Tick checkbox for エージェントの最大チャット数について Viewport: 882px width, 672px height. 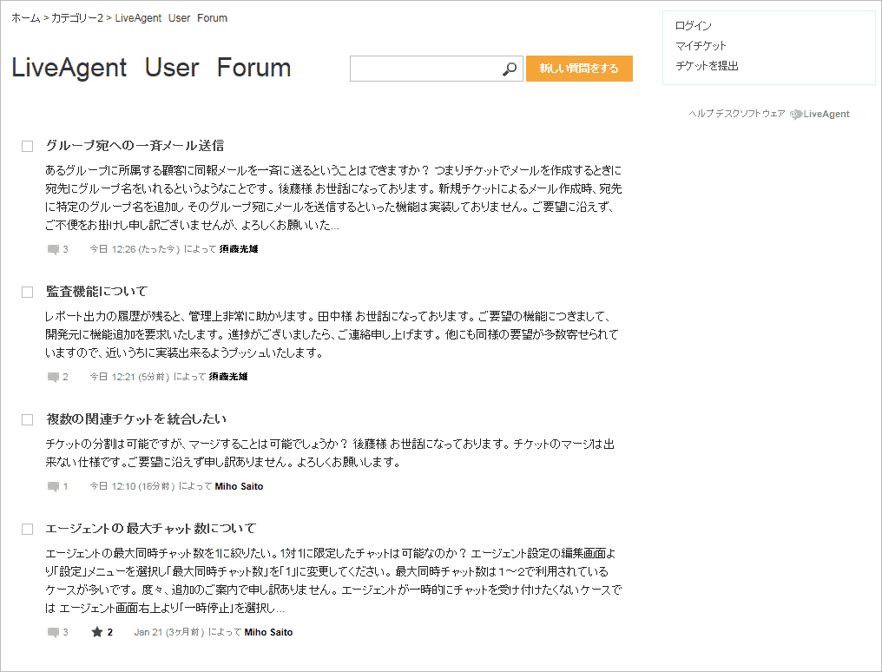coord(27,529)
